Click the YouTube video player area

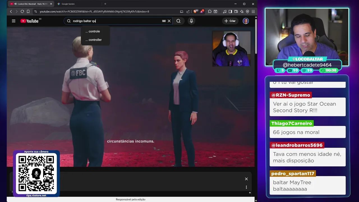click(x=131, y=97)
